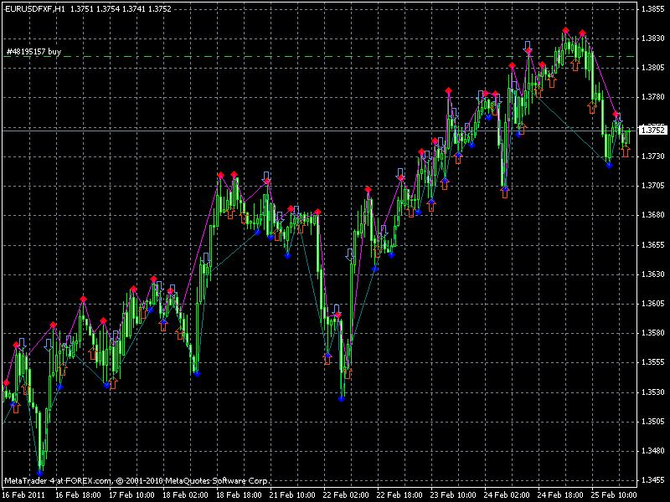
Task: Click the '24 Feb 18:00' time label
Action: [x=560, y=495]
